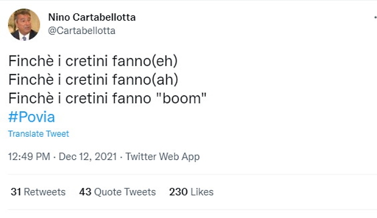The height and width of the screenshot is (218, 377).
Task: Open the 43 Quote Tweets list
Action: pyautogui.click(x=117, y=192)
